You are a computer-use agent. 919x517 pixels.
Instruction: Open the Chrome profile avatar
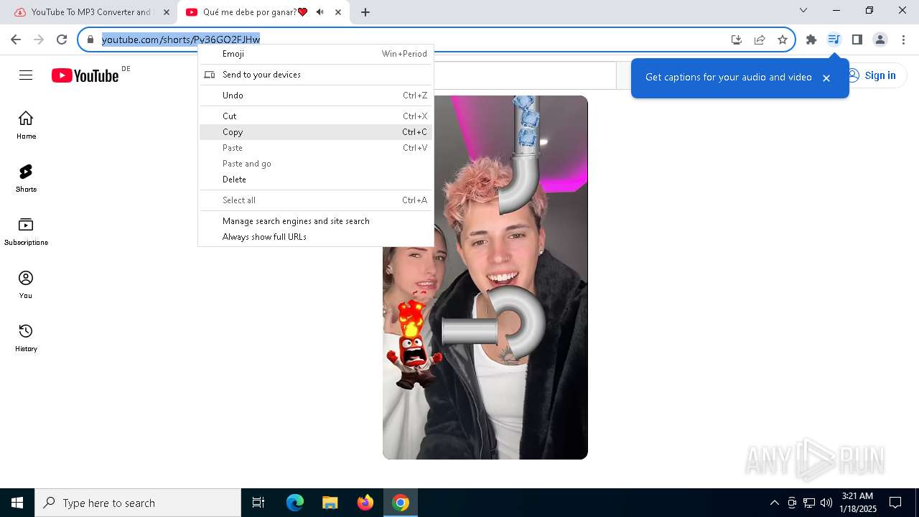click(x=880, y=39)
